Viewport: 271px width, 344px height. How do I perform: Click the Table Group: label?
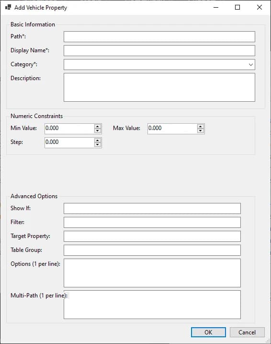26,250
